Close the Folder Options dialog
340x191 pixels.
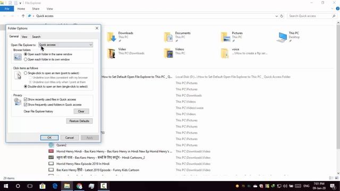pos(97,28)
